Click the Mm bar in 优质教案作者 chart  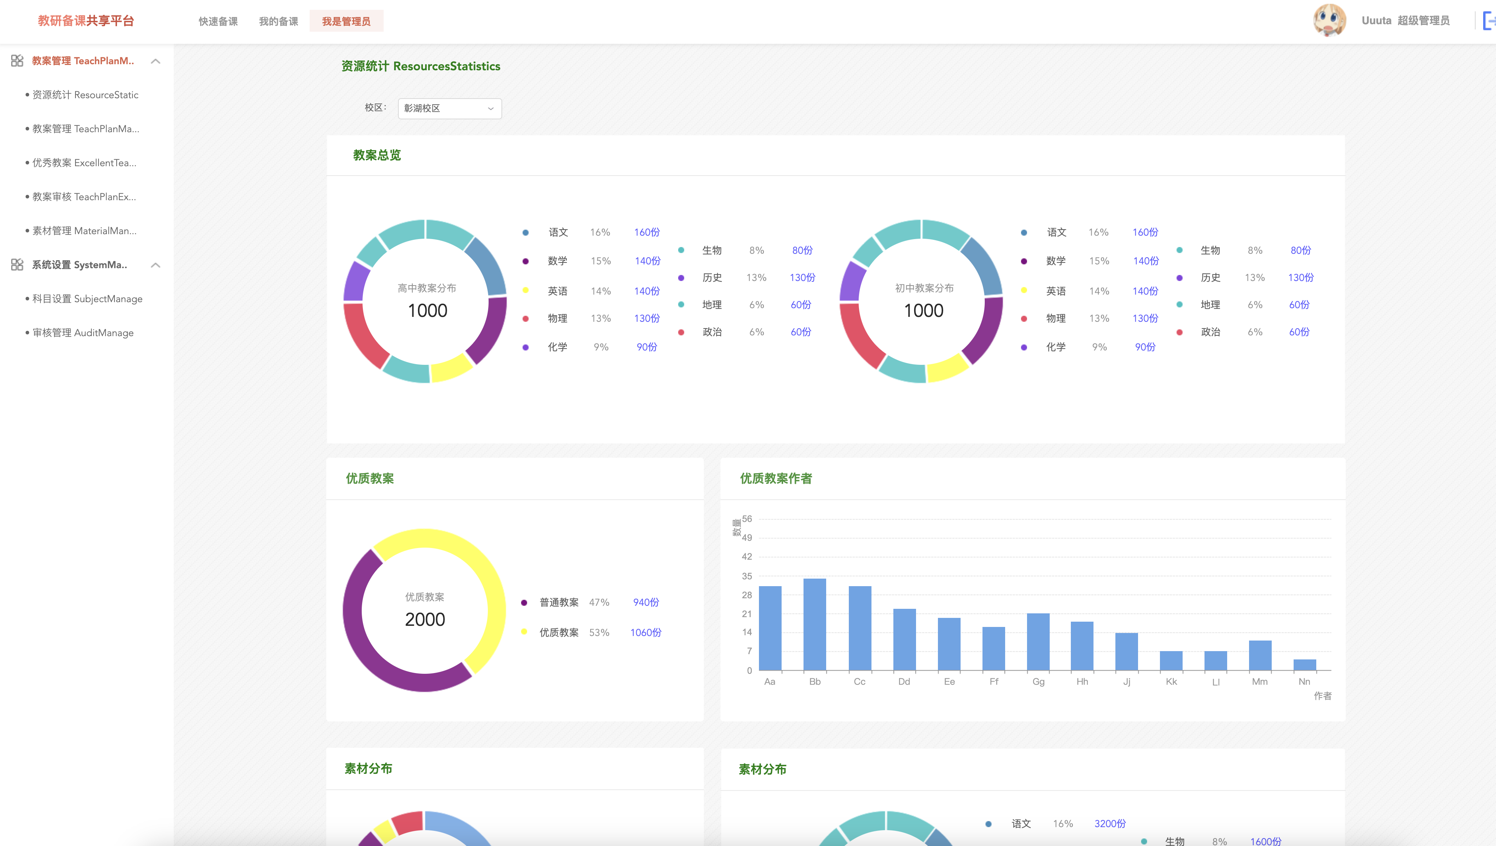click(1260, 655)
